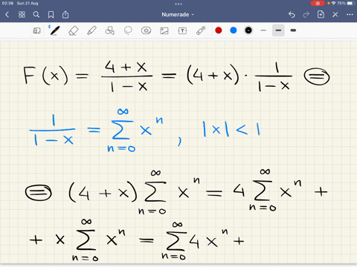Toggle read-only mode icon in toolbar
Image resolution: width=357 pixels, height=267 pixels.
click(x=36, y=30)
